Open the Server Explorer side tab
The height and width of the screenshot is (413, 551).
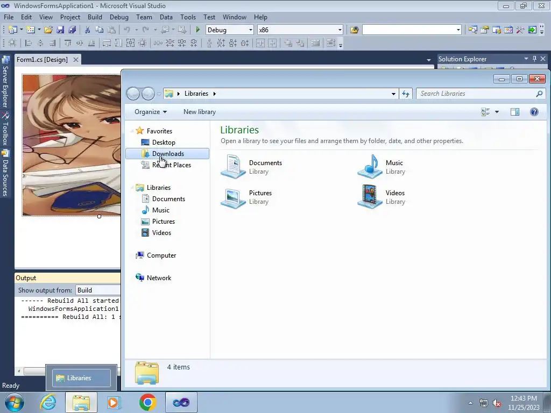[x=5, y=82]
